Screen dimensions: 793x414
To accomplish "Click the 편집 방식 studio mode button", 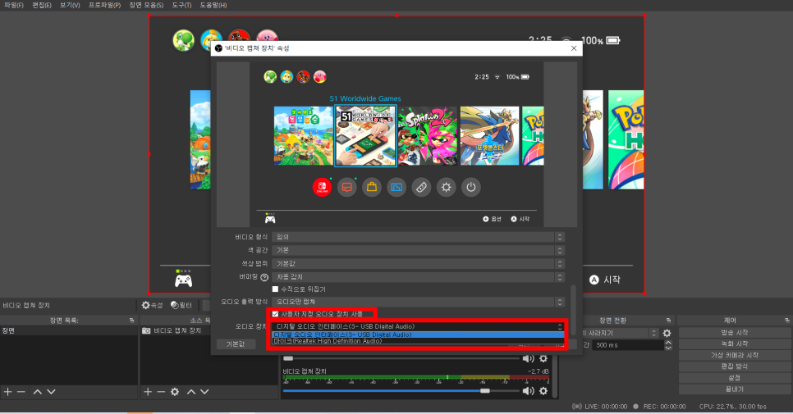I will pos(735,366).
